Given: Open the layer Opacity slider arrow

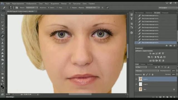Looking at the screenshot, I should tap(177, 71).
